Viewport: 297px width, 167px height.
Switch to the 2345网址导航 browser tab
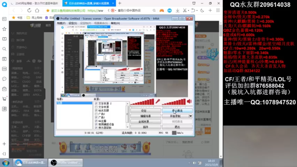pos(36,3)
